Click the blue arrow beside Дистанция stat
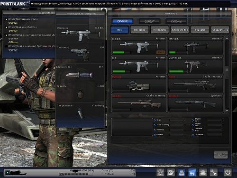Image resolution: width=237 pixels, height=178 pixels. pos(193,135)
